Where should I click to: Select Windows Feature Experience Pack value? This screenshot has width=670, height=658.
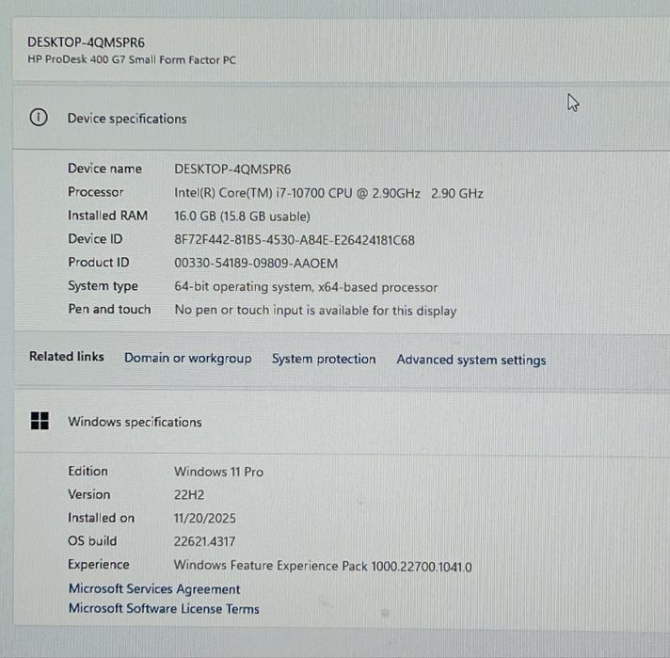[x=323, y=566]
